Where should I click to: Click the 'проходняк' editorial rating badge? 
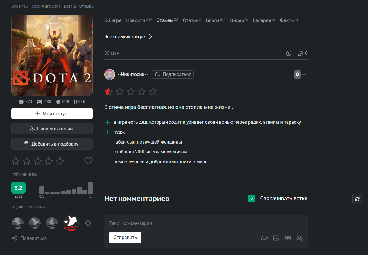(x=35, y=223)
